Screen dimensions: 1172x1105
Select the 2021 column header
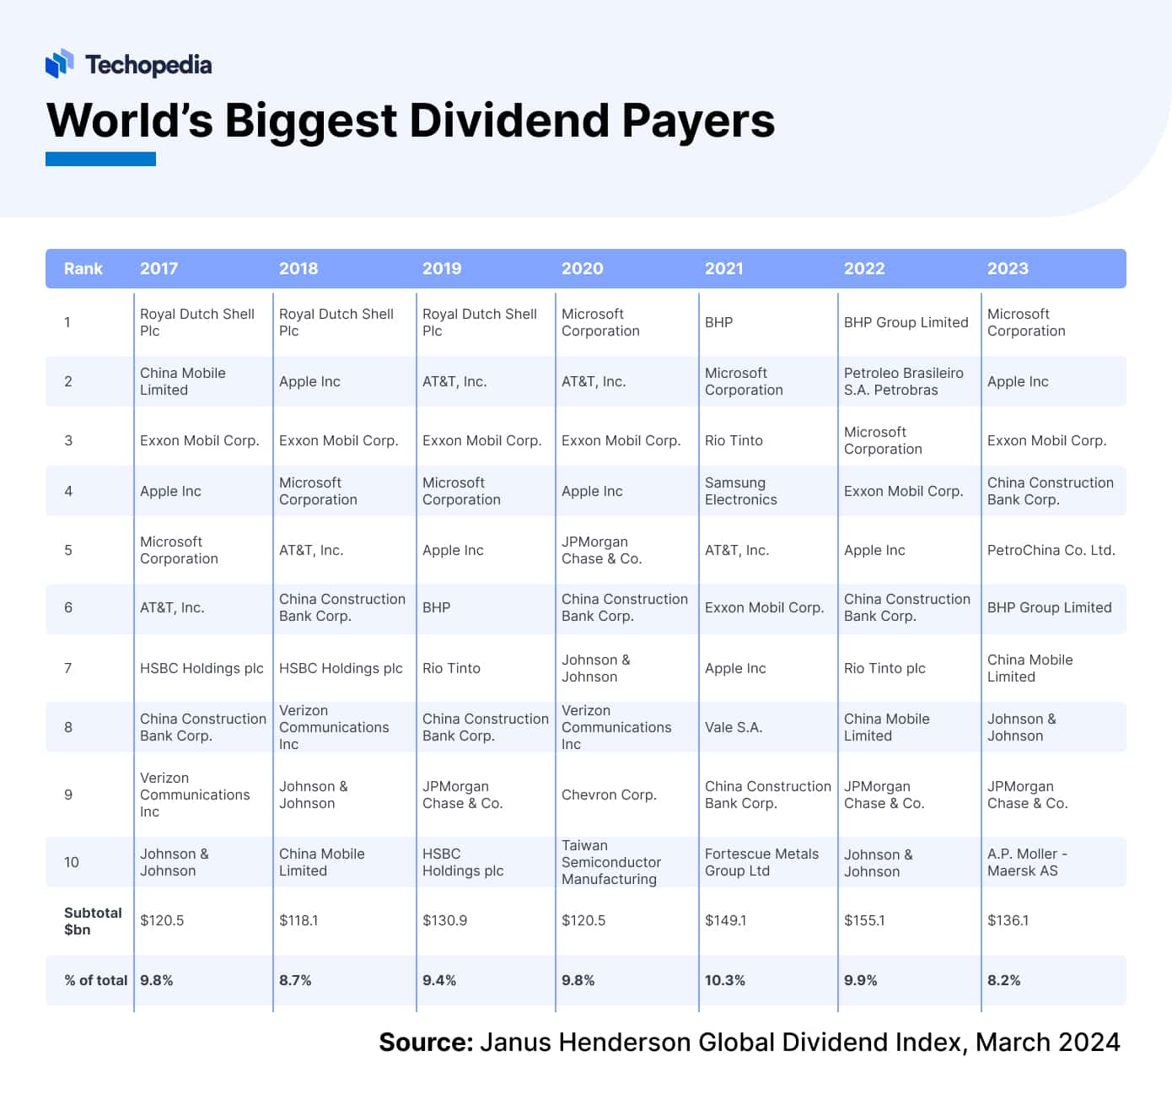(x=724, y=268)
